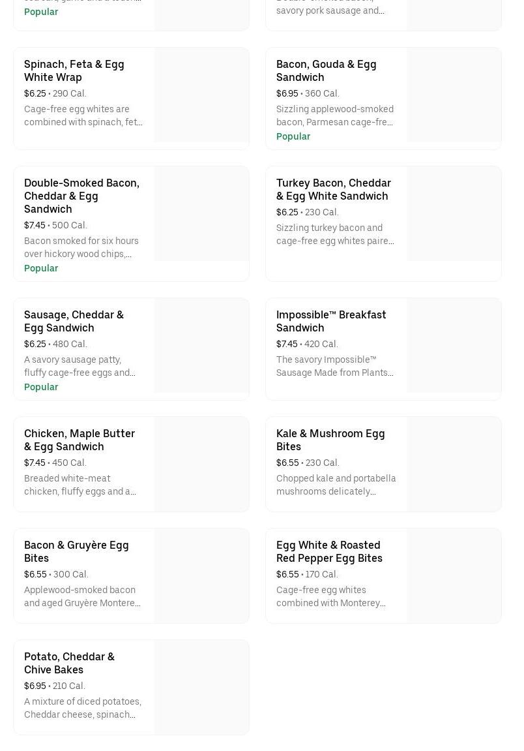The image size is (524, 751).
Task: Open the Kale & Mushroom Egg Bites item
Action: point(330,440)
